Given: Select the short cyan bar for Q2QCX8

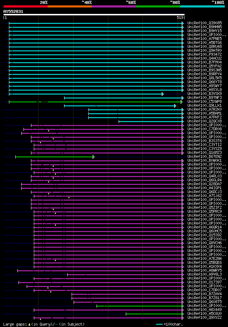Looking at the screenshot, I should [151, 122].
